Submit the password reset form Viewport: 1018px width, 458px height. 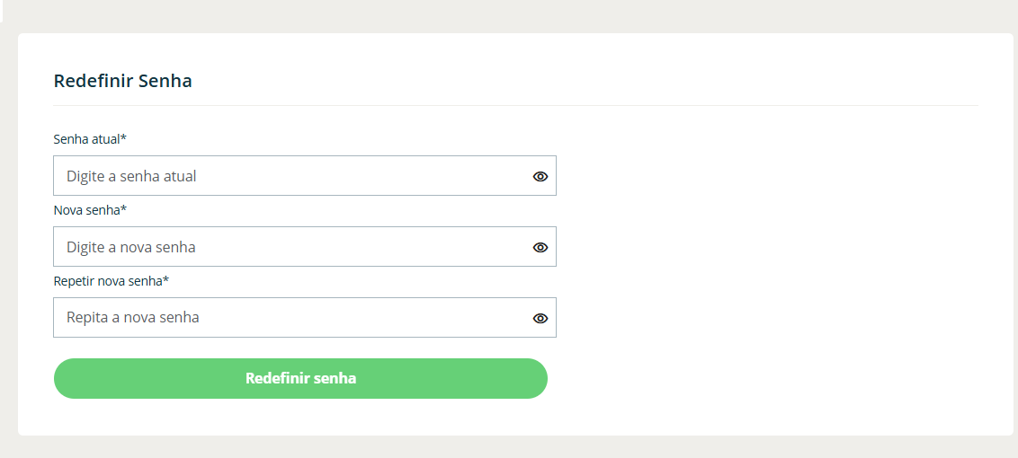click(x=300, y=378)
